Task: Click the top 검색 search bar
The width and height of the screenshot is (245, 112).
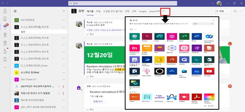Action: coord(123,3)
